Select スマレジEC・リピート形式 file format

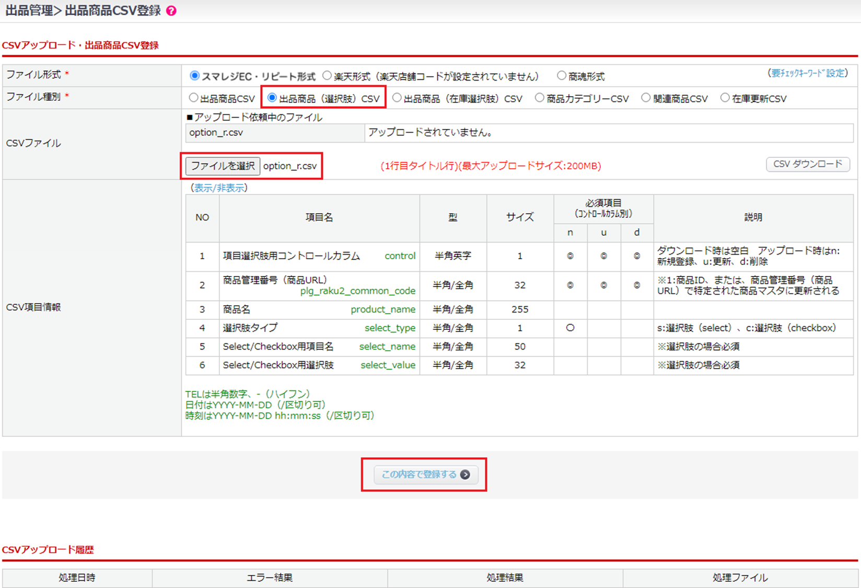(195, 76)
